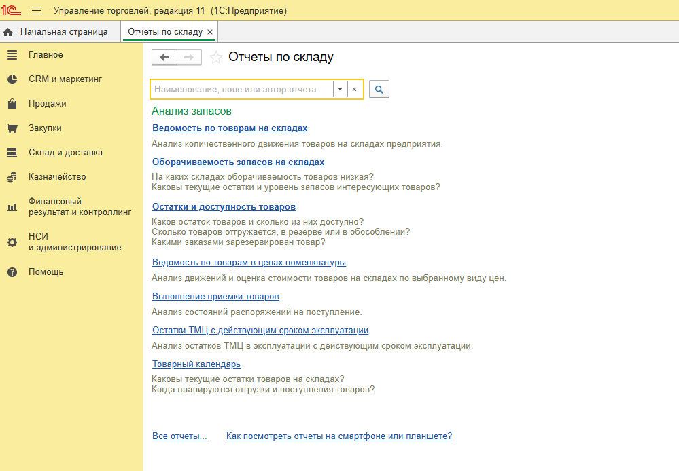Image resolution: width=679 pixels, height=471 pixels.
Task: Open Ведомость по товарам на складах report
Action: [230, 128]
